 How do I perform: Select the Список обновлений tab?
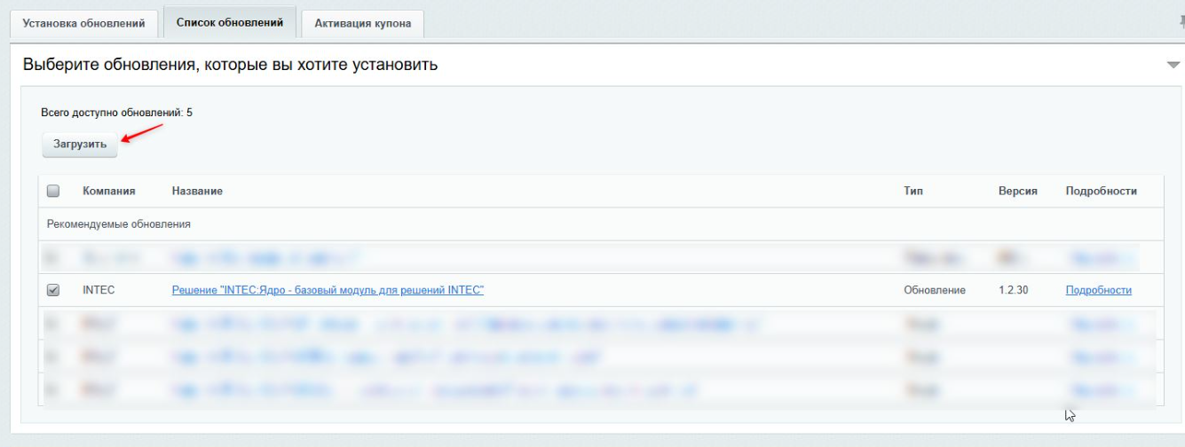[x=229, y=22]
